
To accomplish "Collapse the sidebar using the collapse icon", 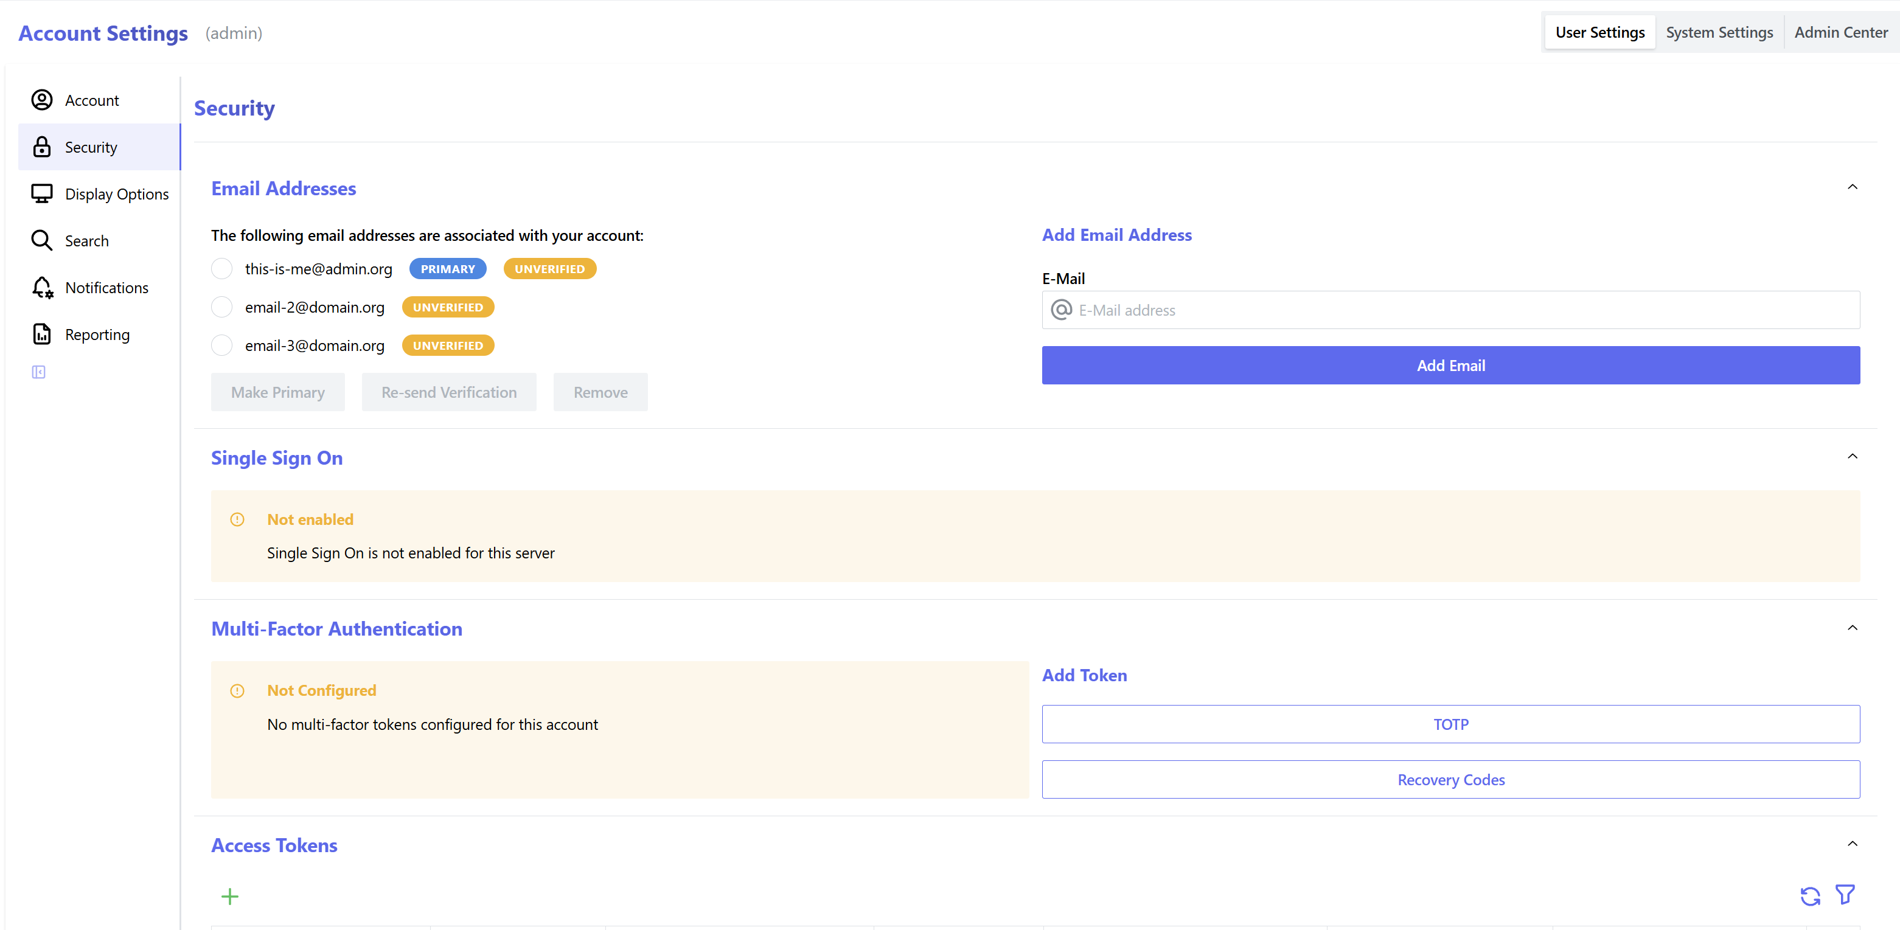I will click(38, 371).
